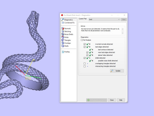Uncheck the bad edges detected checkbox
Viewport: 154px width, 116px height.
[x=85, y=47]
